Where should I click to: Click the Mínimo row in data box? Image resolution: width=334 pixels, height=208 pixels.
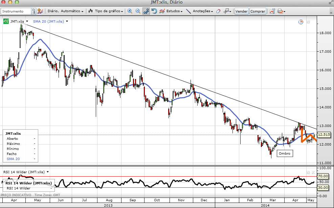[x=20, y=149]
